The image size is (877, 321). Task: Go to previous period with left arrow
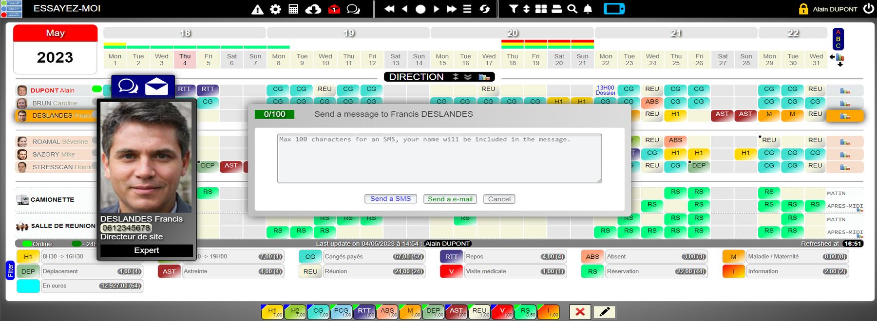[x=404, y=9]
